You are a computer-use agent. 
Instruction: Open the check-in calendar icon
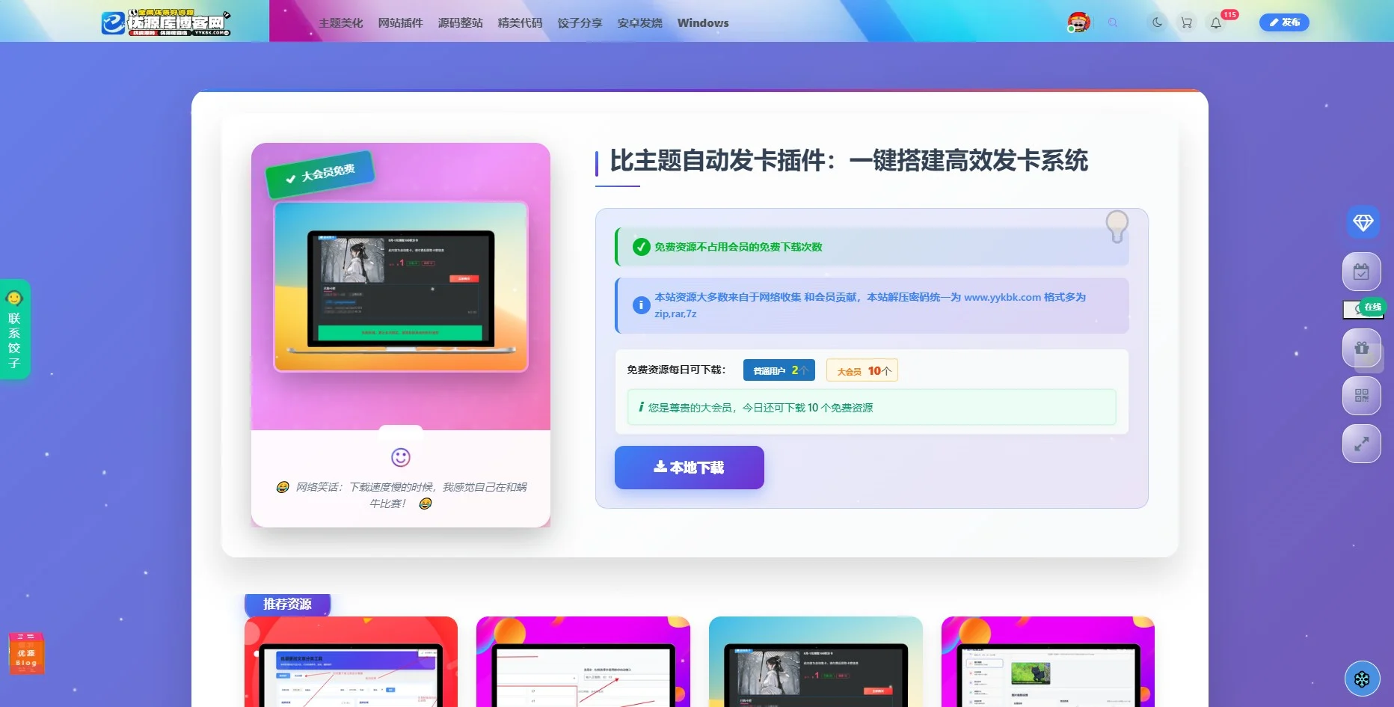1363,272
